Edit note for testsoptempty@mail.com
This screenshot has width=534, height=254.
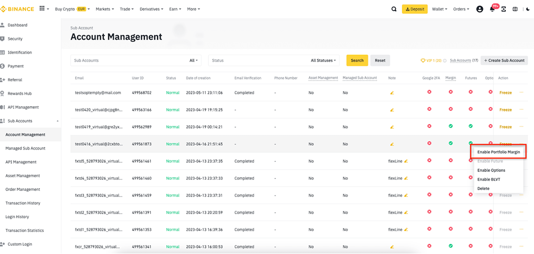tap(392, 93)
